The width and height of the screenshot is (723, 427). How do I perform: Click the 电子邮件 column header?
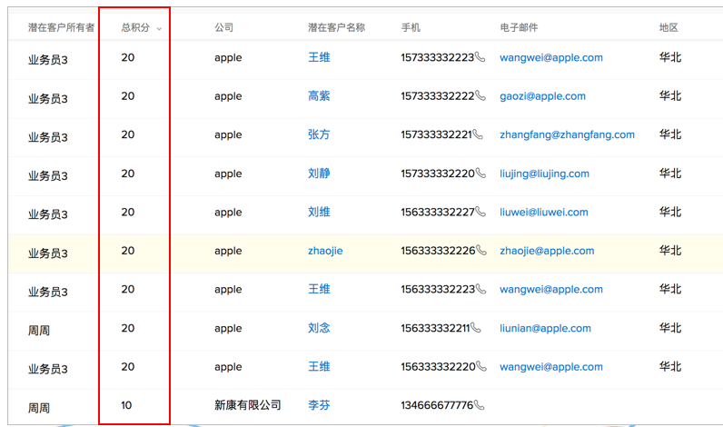pos(519,27)
